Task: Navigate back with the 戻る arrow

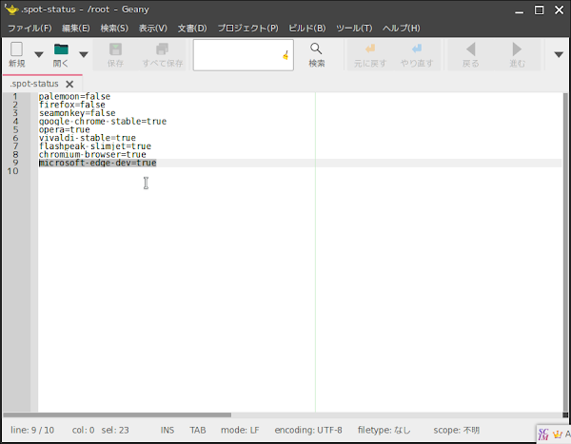Action: point(470,49)
